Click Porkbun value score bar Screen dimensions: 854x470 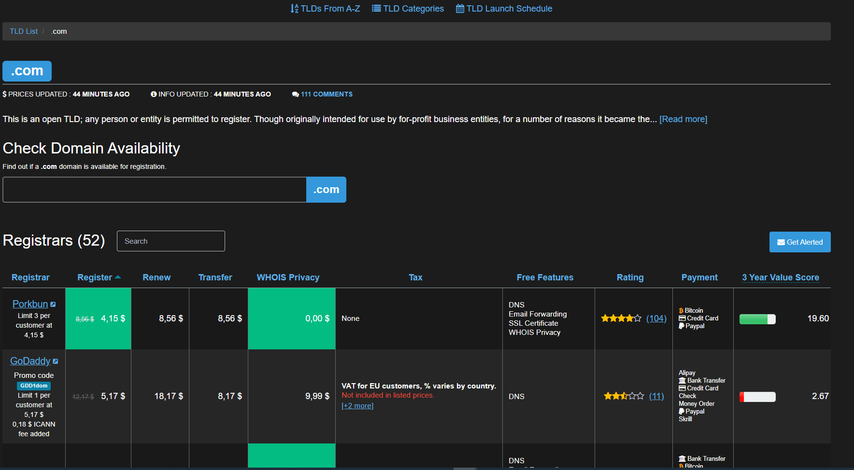click(757, 319)
